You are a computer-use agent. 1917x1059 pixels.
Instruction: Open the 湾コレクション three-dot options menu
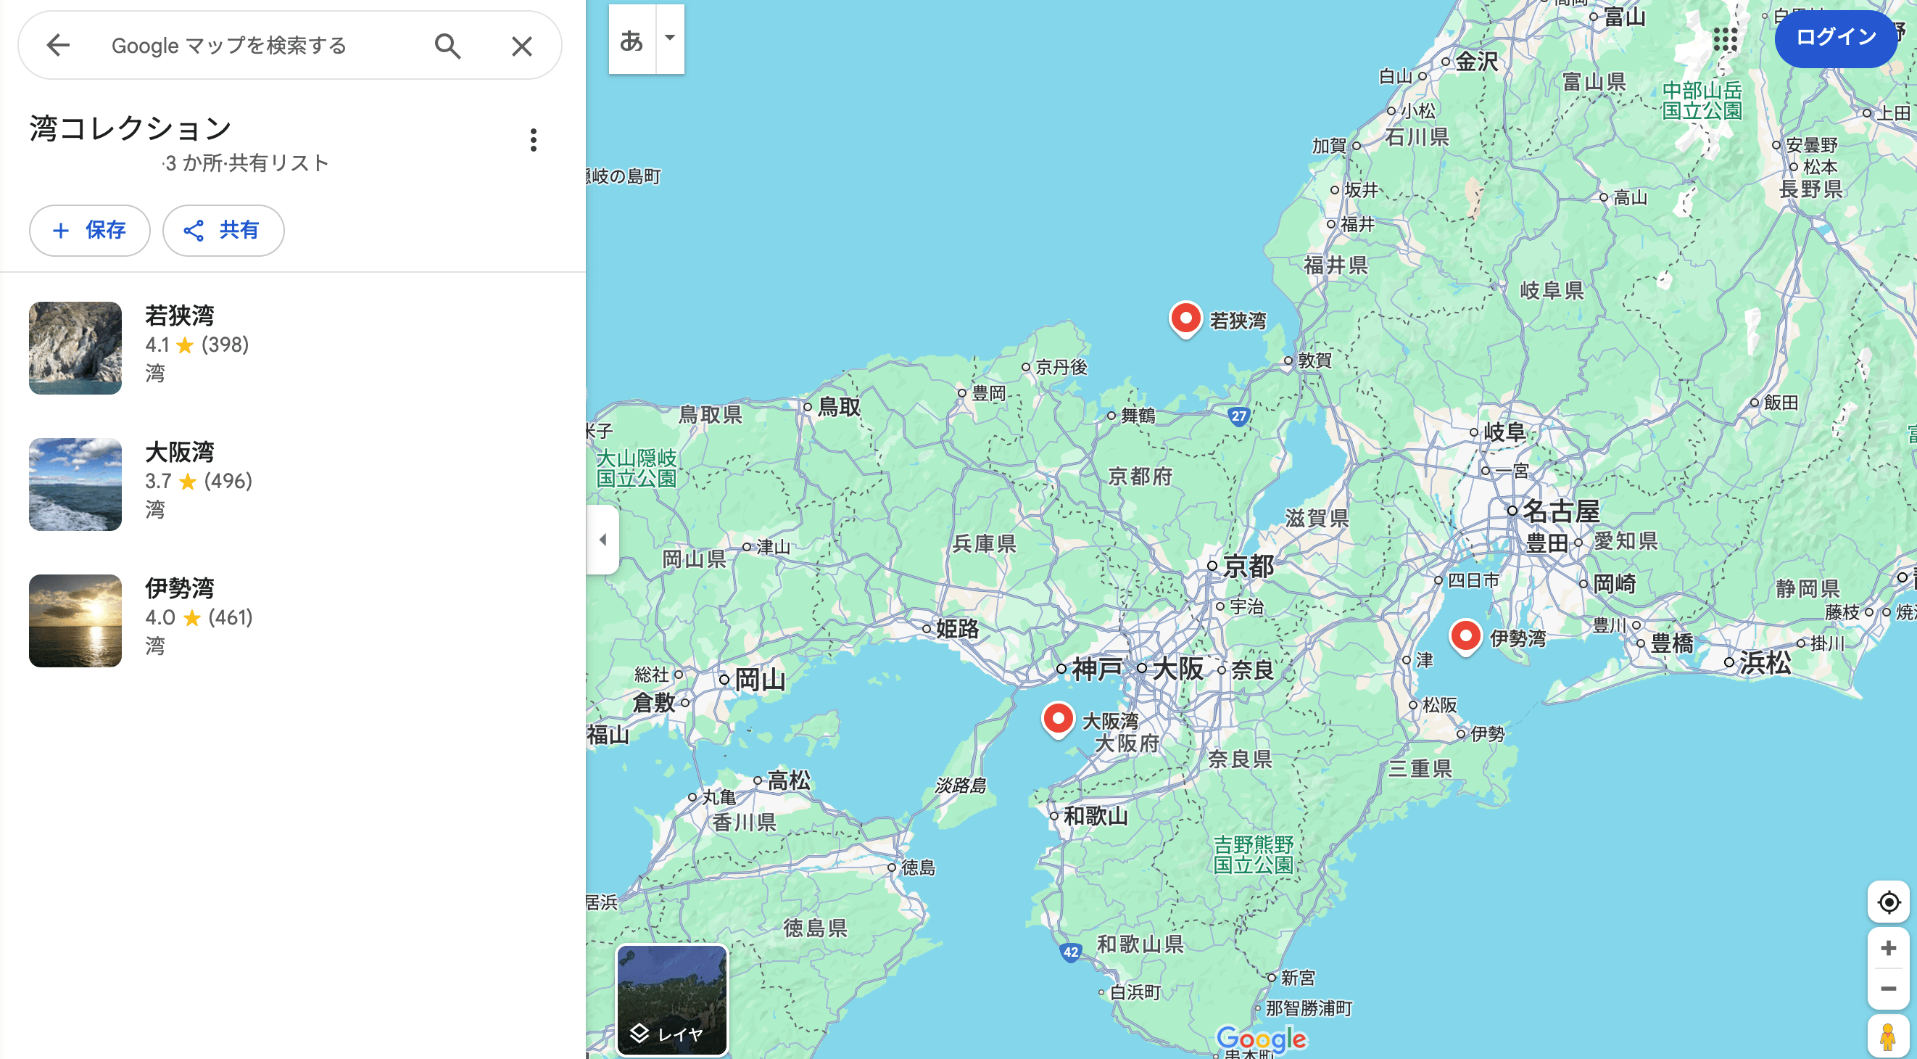click(534, 140)
